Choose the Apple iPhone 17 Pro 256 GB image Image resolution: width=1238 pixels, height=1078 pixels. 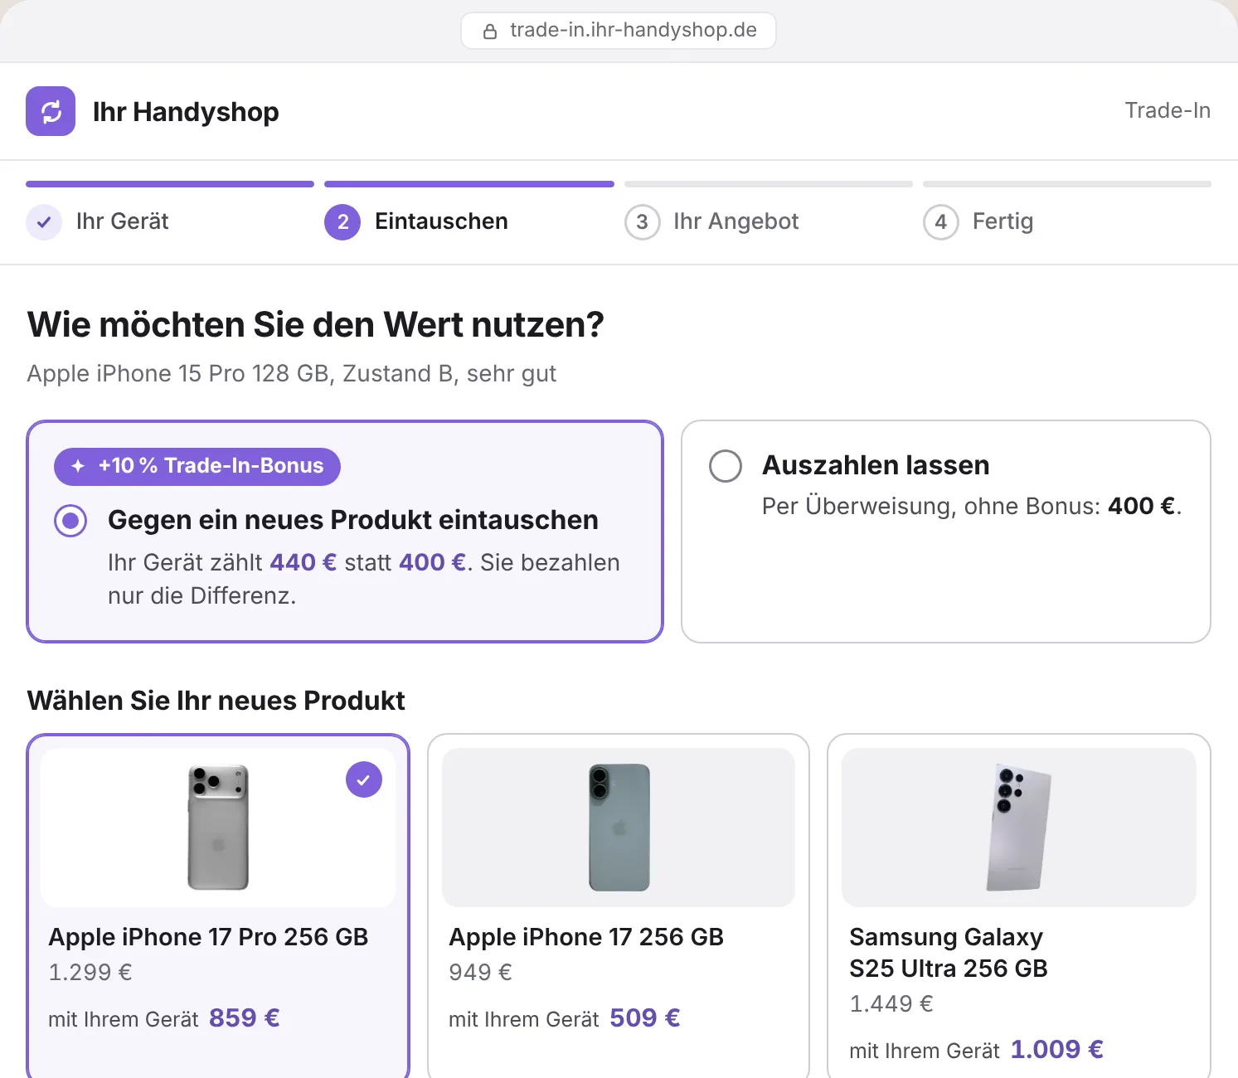tap(218, 828)
